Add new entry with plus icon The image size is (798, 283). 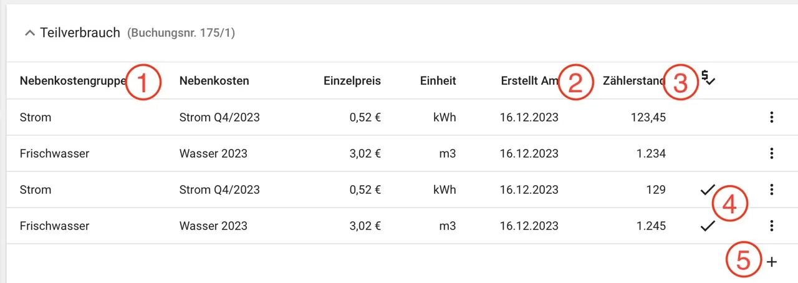pos(772,262)
